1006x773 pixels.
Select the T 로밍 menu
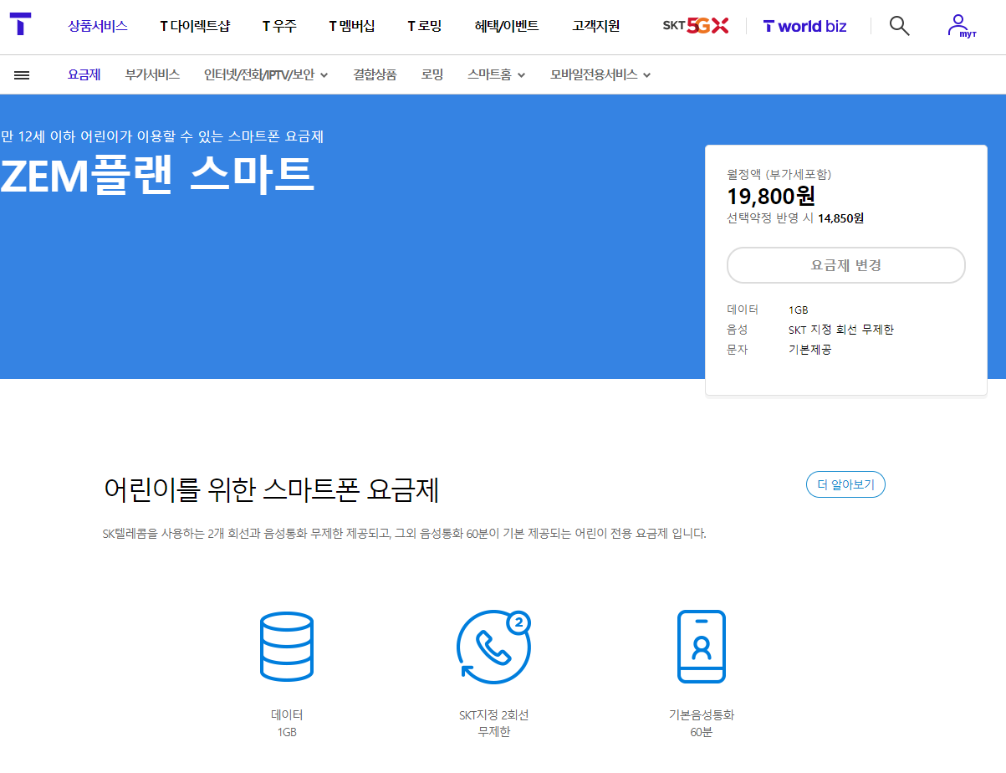tap(425, 26)
